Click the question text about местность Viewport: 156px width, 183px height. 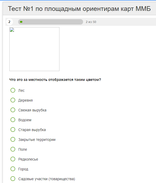[x=55, y=80]
